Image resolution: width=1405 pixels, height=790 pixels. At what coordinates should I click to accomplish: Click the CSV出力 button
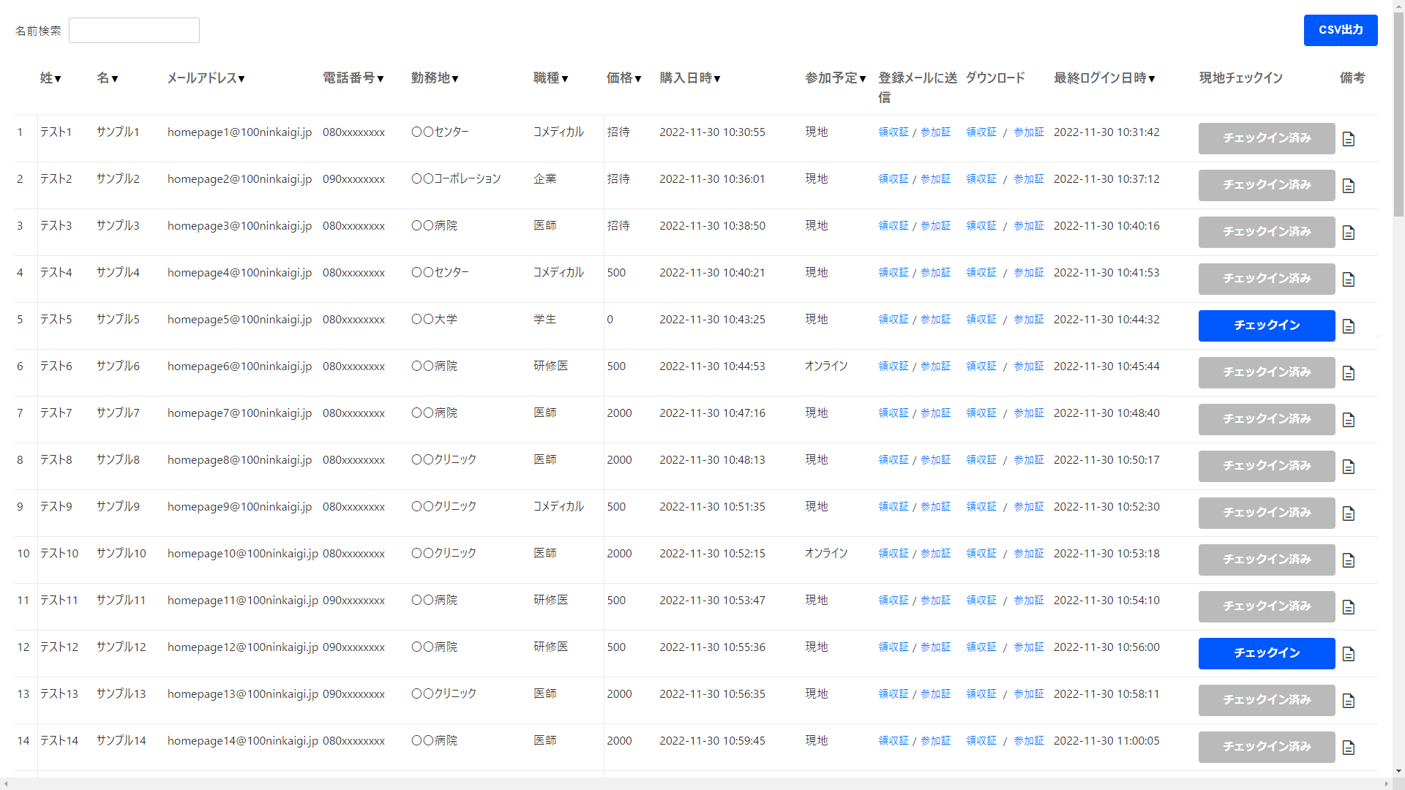[1340, 30]
